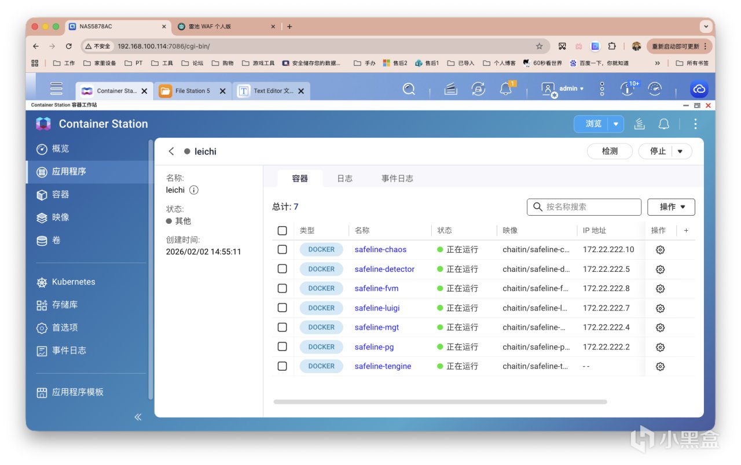This screenshot has width=741, height=465.
Task: Open the QTS search magnifier icon
Action: click(x=409, y=88)
